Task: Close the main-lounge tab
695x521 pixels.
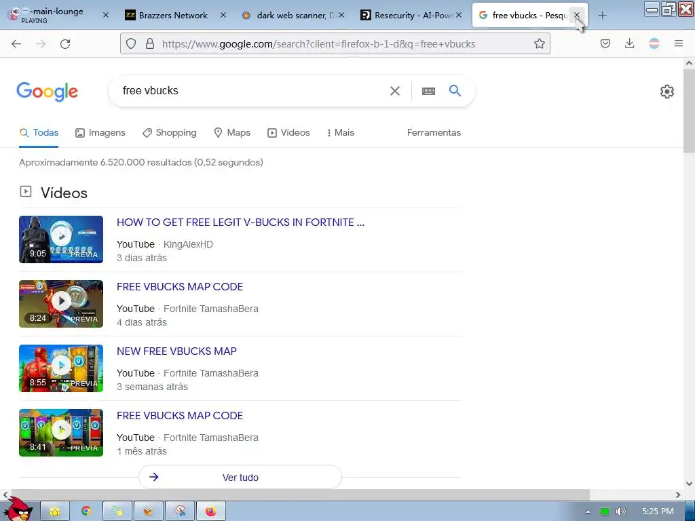Action: pyautogui.click(x=105, y=15)
